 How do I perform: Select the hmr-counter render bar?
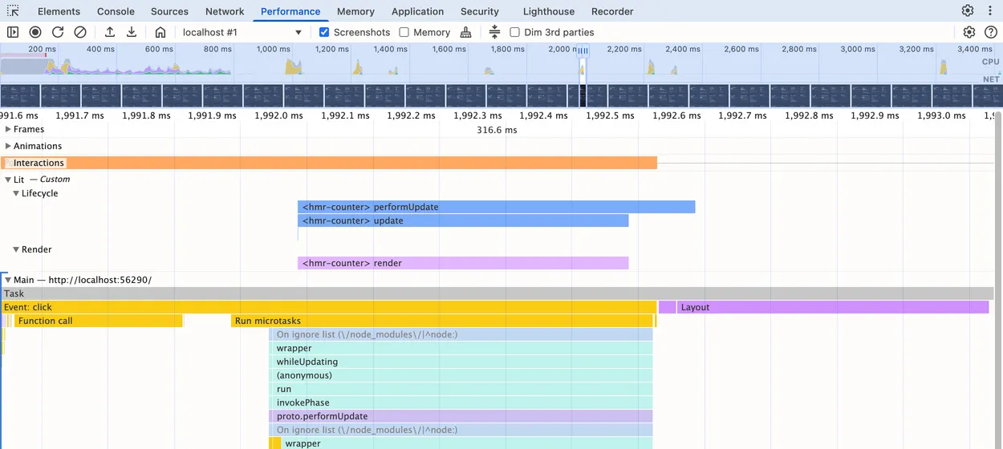[x=463, y=263]
